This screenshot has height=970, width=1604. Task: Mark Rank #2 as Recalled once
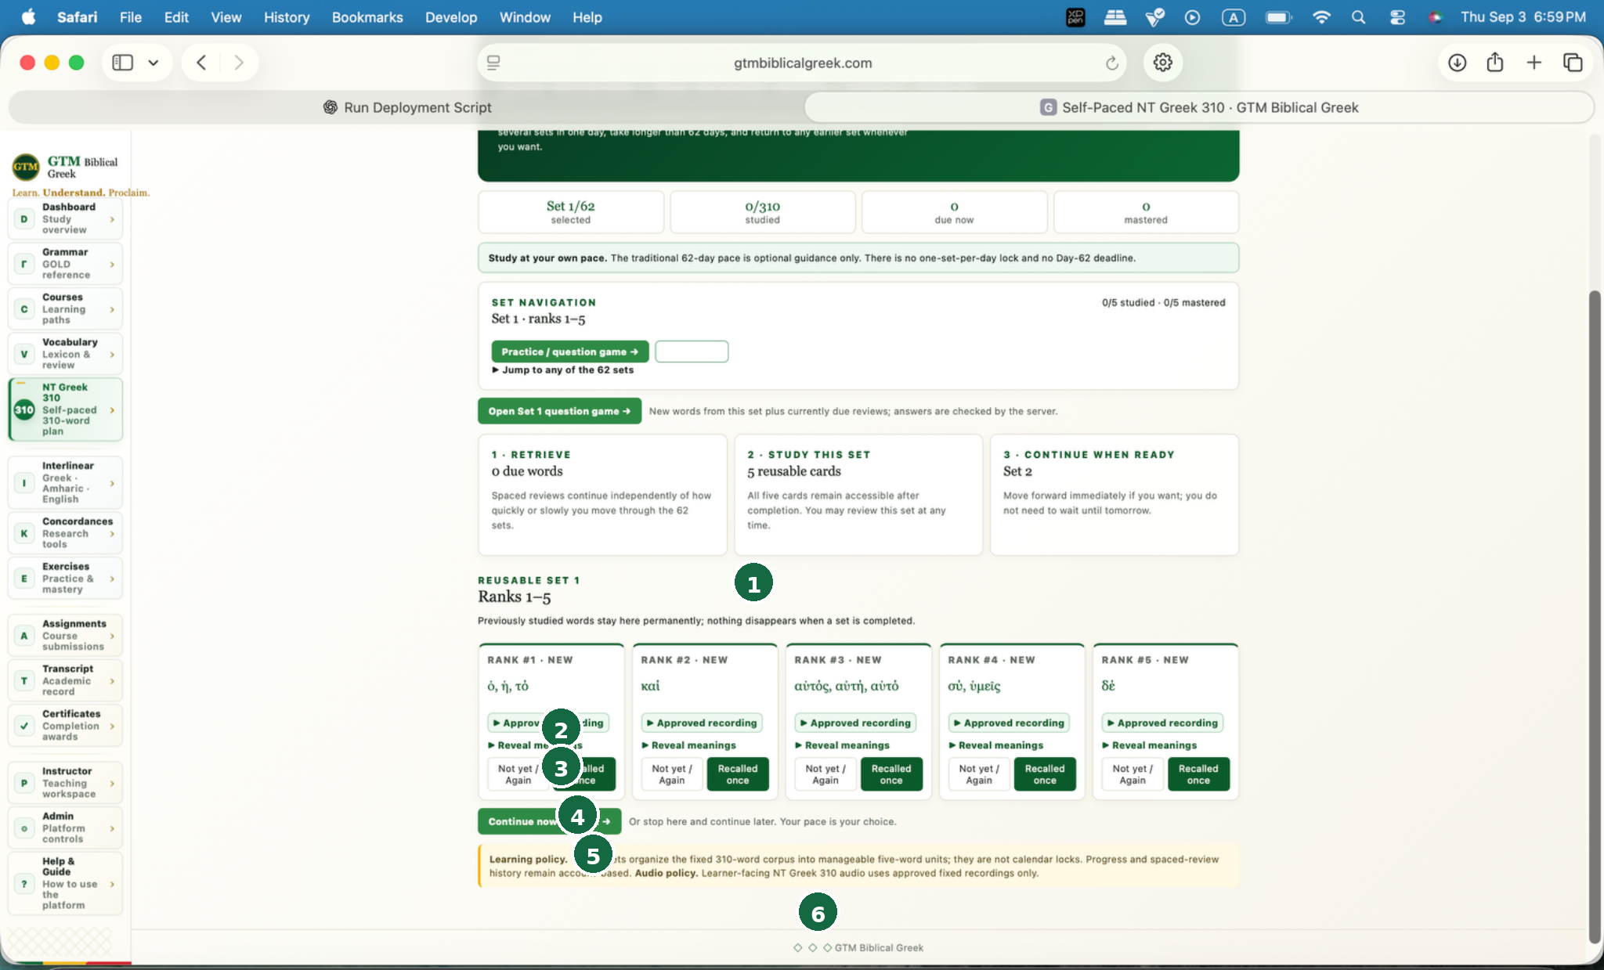pos(738,774)
